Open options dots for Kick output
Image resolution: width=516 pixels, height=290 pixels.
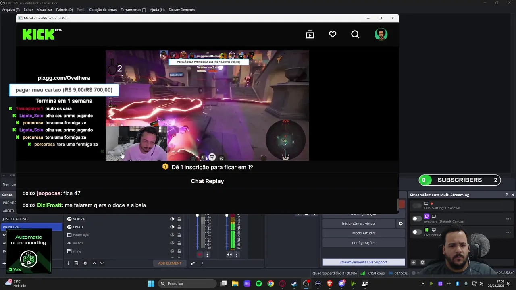[508, 232]
